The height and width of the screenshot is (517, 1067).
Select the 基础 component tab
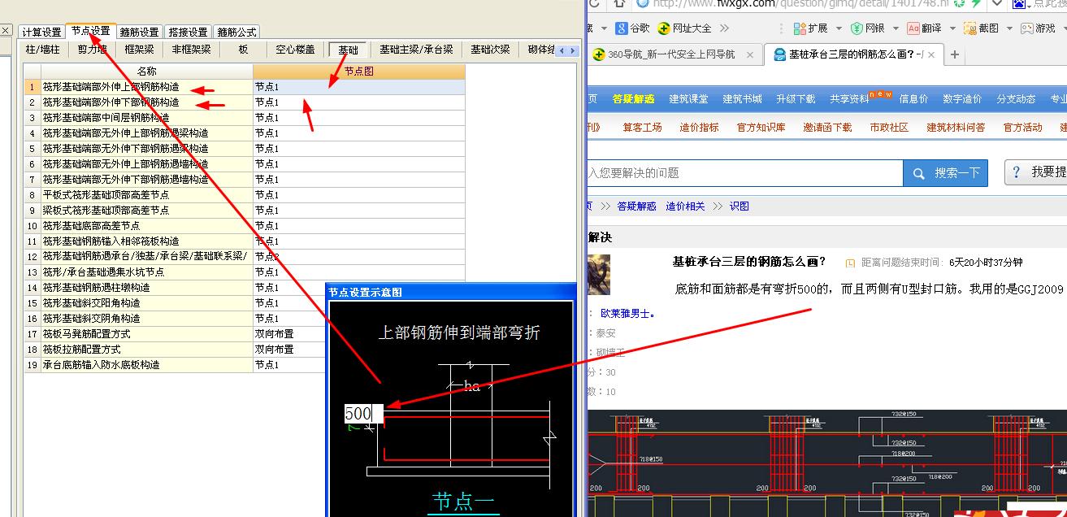pyautogui.click(x=349, y=50)
